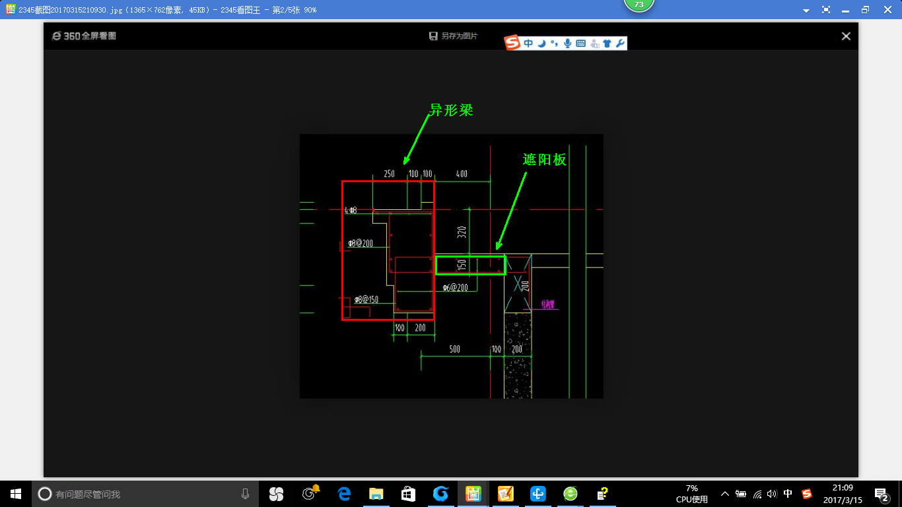Click the displayed CAD drawing image
902x507 pixels.
click(452, 266)
